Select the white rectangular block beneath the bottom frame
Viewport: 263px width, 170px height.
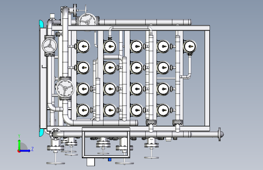(x=91, y=162)
